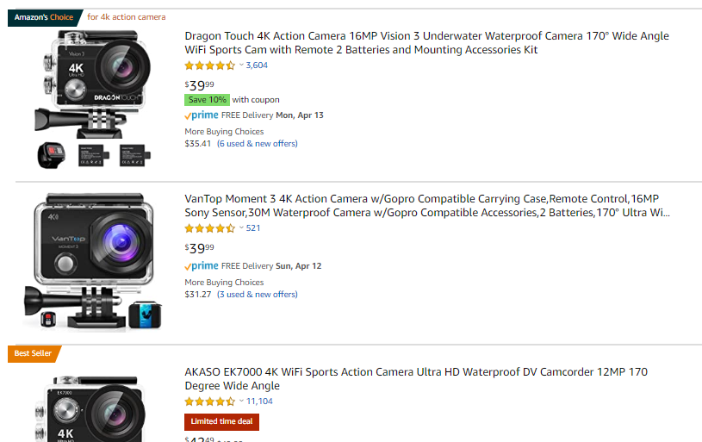Expand rating dropdown arrow next to 3,604

pyautogui.click(x=241, y=65)
